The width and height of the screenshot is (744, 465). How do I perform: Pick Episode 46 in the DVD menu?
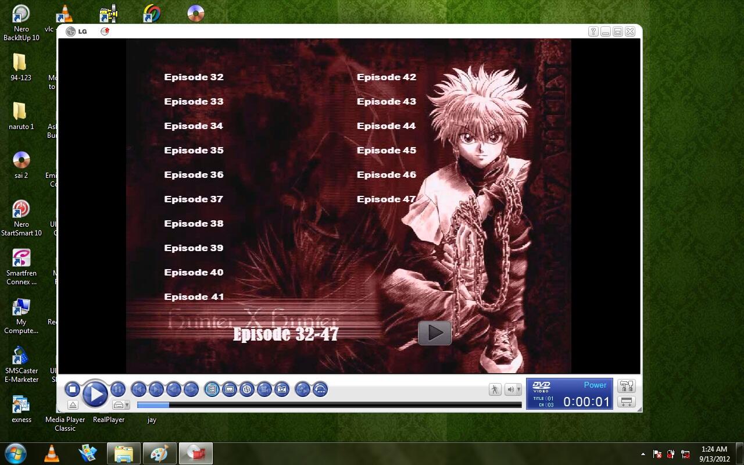click(387, 174)
